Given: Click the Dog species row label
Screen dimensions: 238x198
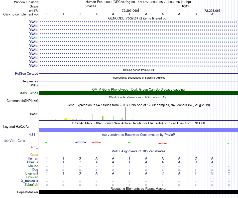Looking at the screenshot, I should (x=35, y=170).
